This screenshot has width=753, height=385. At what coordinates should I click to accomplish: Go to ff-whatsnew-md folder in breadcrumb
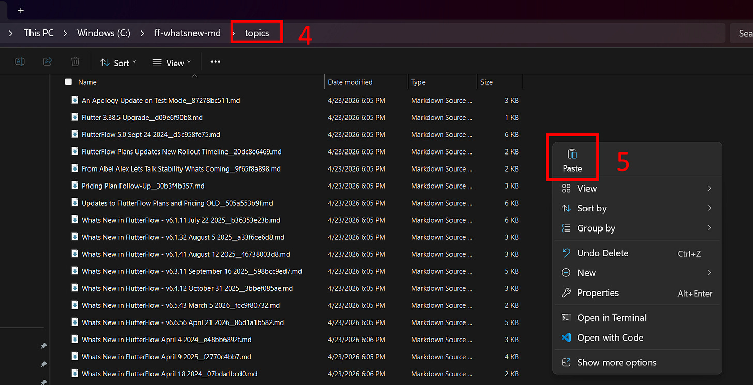[x=187, y=33]
